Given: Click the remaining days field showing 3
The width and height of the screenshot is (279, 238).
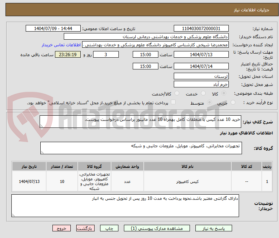Looking at the screenshot, I should (x=106, y=55).
